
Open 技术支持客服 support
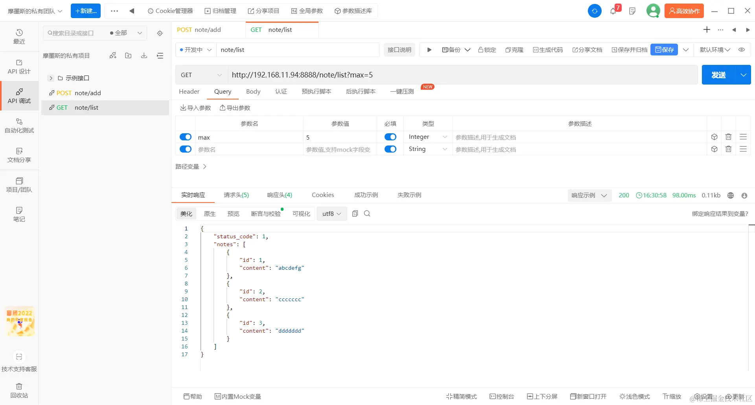coord(19,362)
